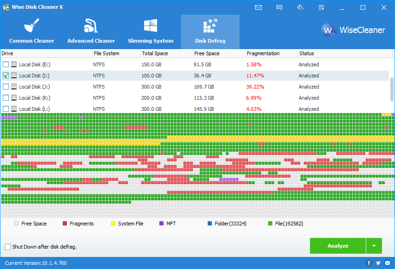Click the red Fragments legend swatch
395x269 pixels.
[65, 223]
